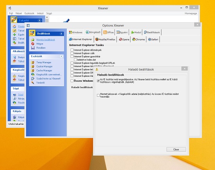The width and height of the screenshot is (215, 170).
Task: Click the Varázsló link
Action: pyautogui.click(x=40, y=83)
